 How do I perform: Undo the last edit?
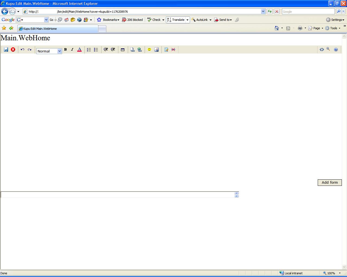(x=23, y=50)
